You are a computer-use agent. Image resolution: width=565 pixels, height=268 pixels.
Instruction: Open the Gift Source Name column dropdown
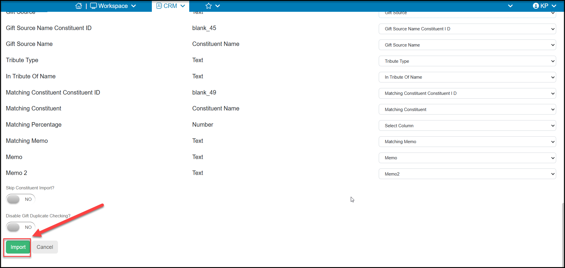pyautogui.click(x=467, y=45)
